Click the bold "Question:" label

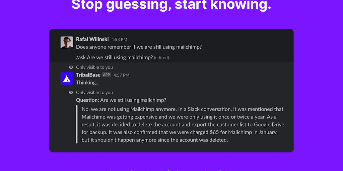[87, 100]
